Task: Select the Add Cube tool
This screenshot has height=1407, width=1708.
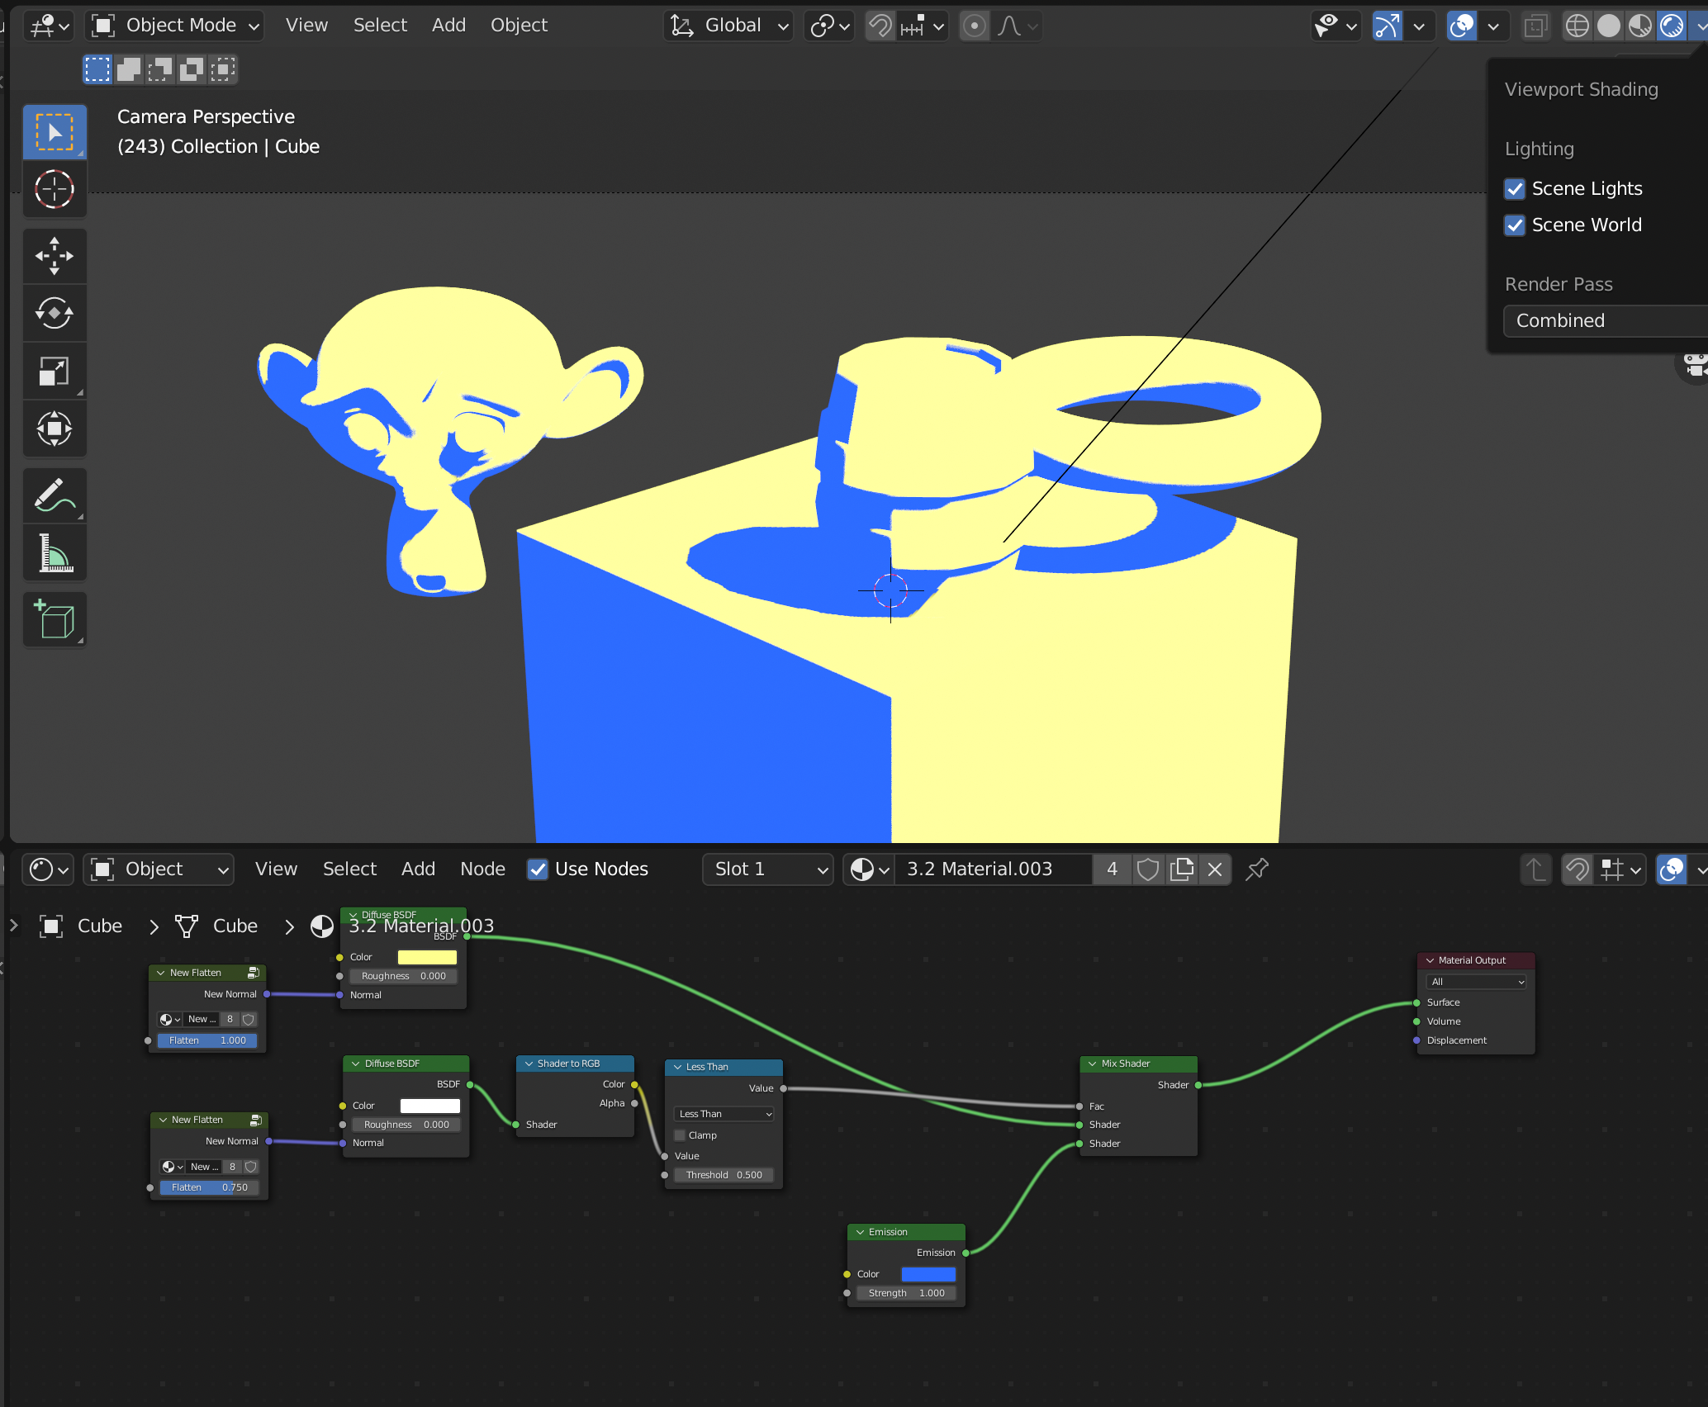Action: [x=55, y=620]
